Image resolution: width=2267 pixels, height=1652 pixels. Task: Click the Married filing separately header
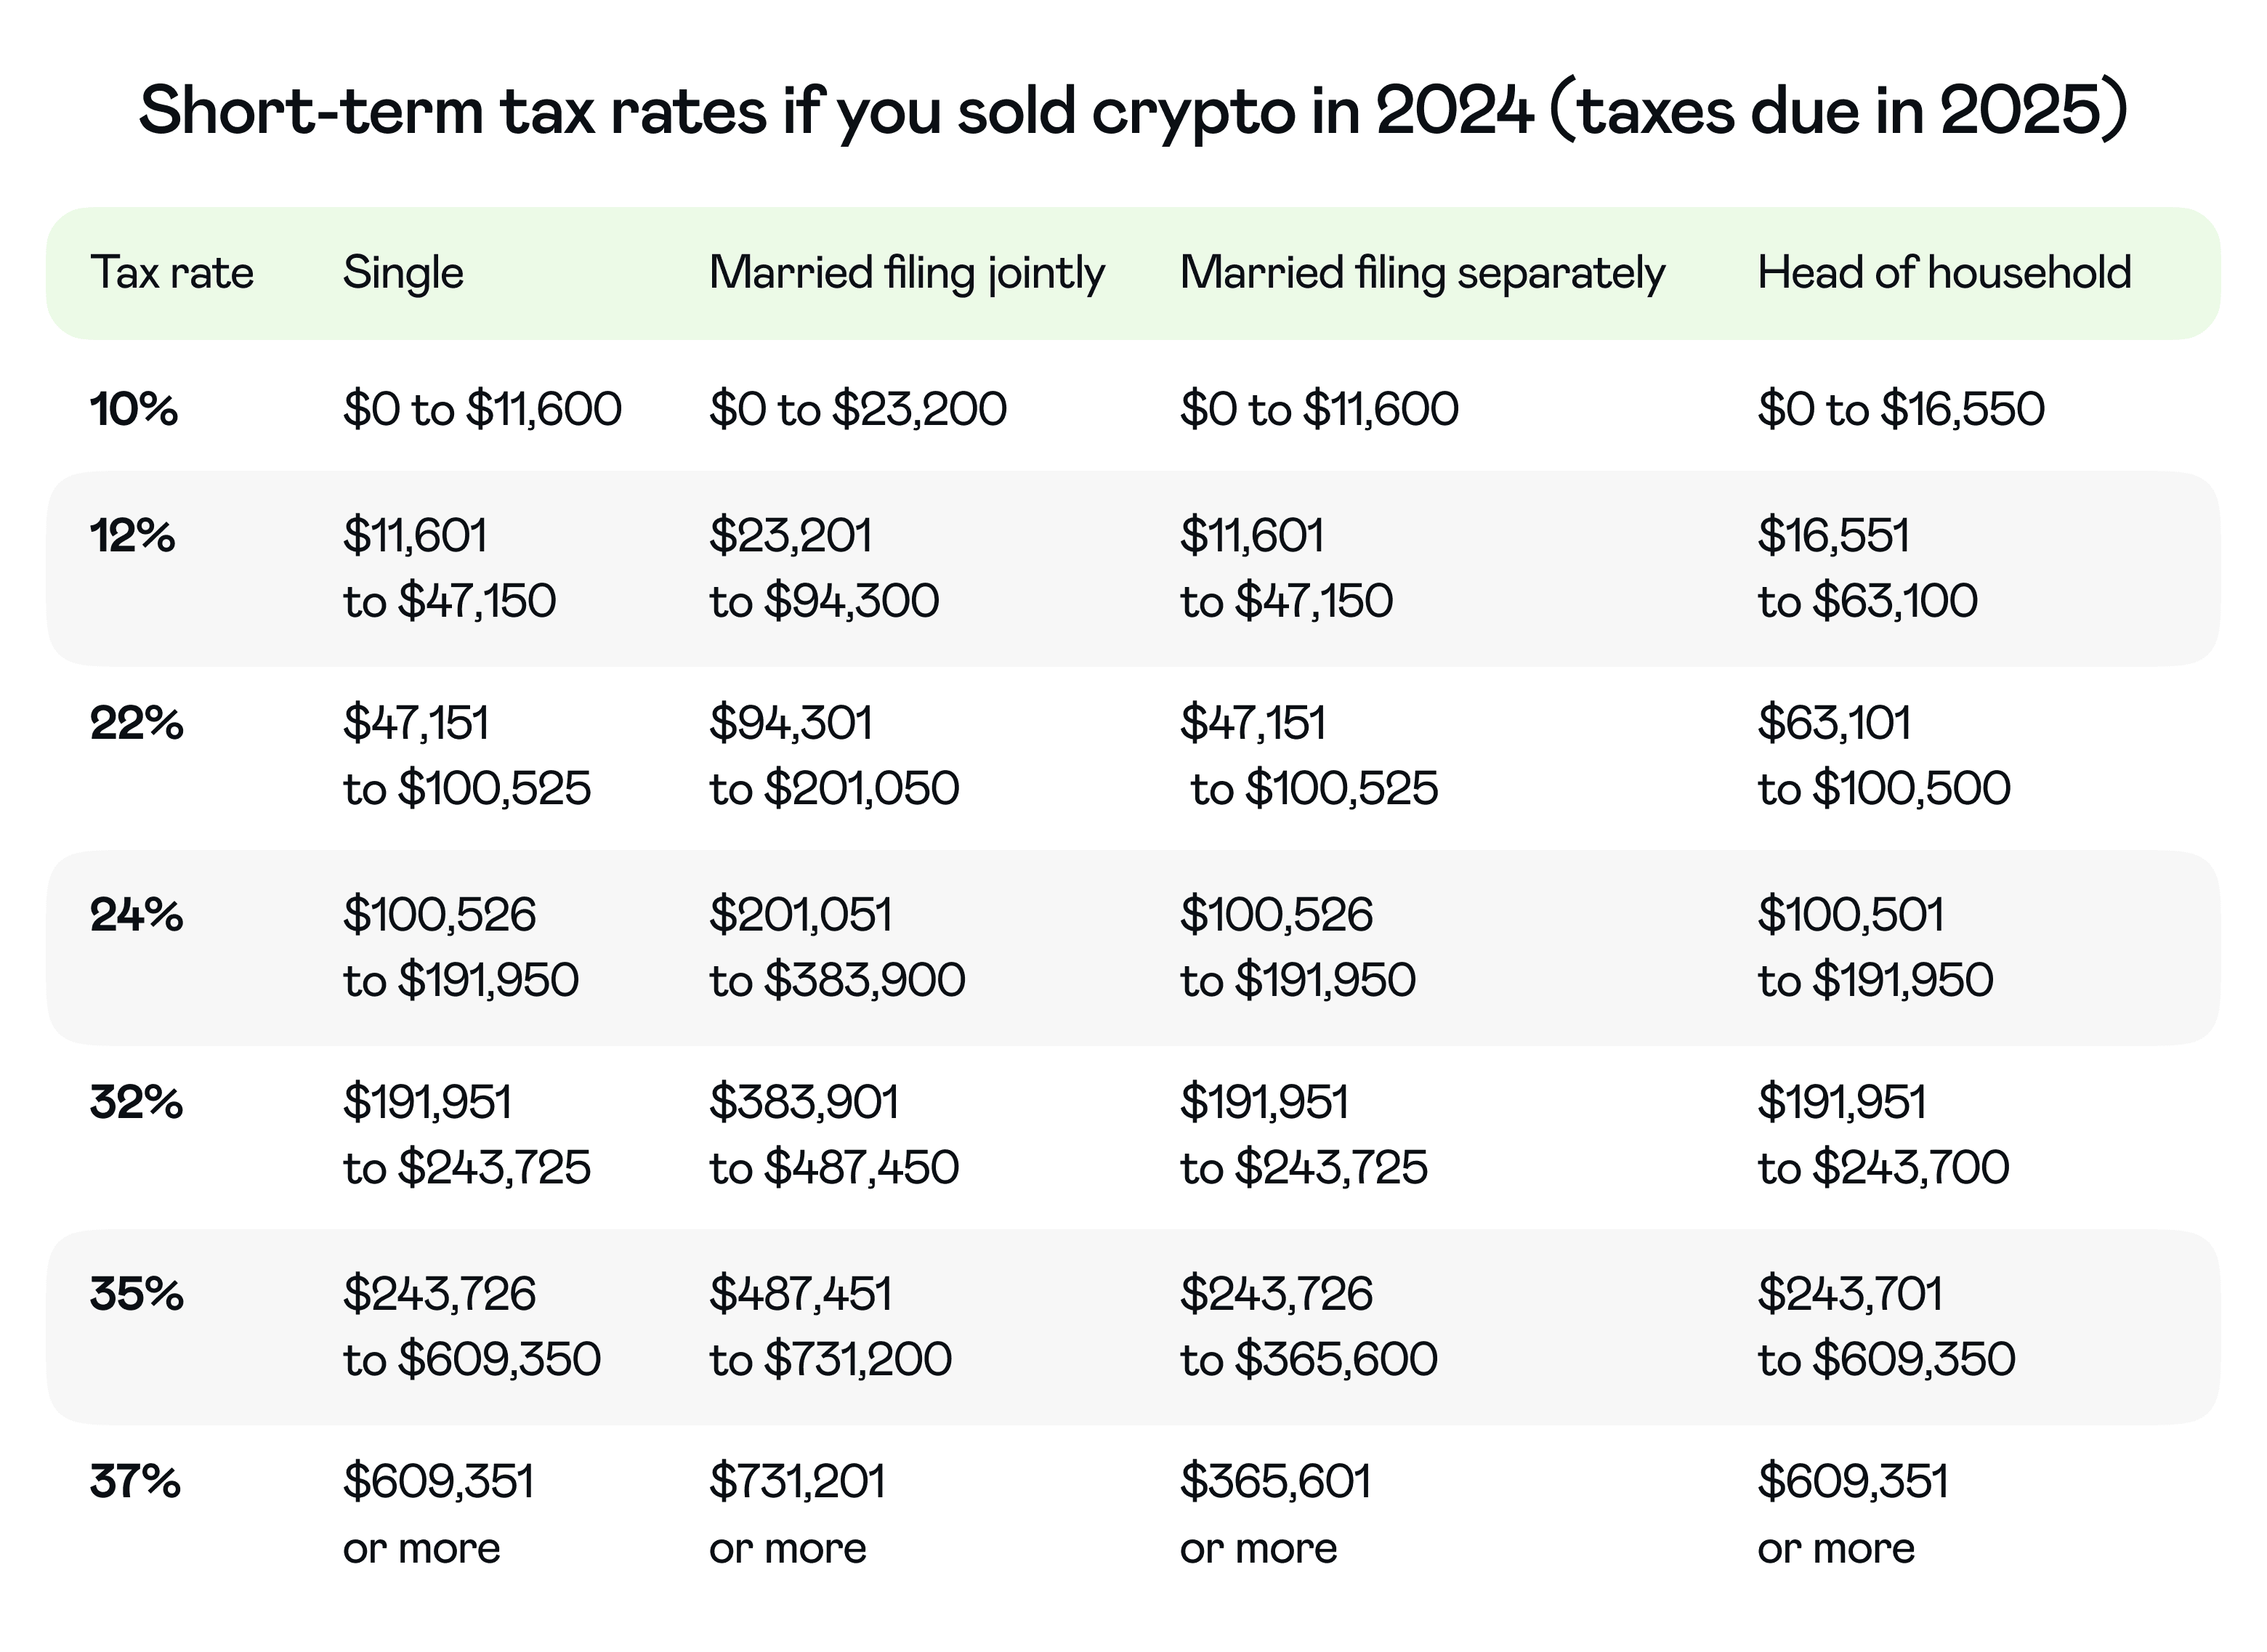click(1421, 273)
